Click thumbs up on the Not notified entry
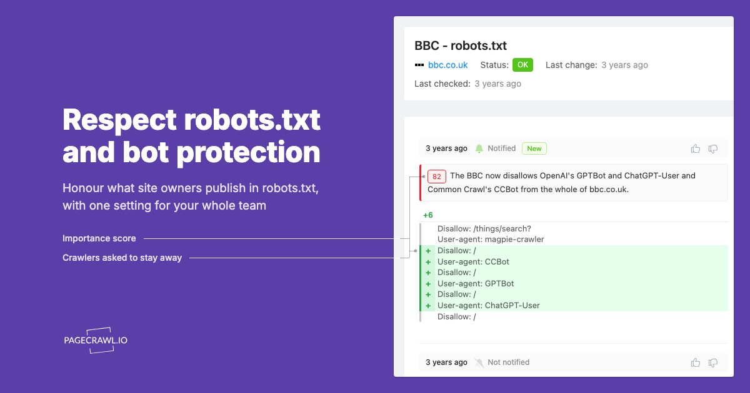This screenshot has width=750, height=393. coord(696,362)
